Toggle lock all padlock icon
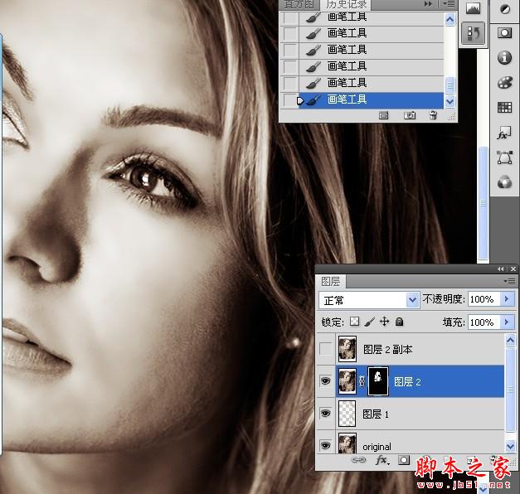This screenshot has width=520, height=494. [399, 322]
